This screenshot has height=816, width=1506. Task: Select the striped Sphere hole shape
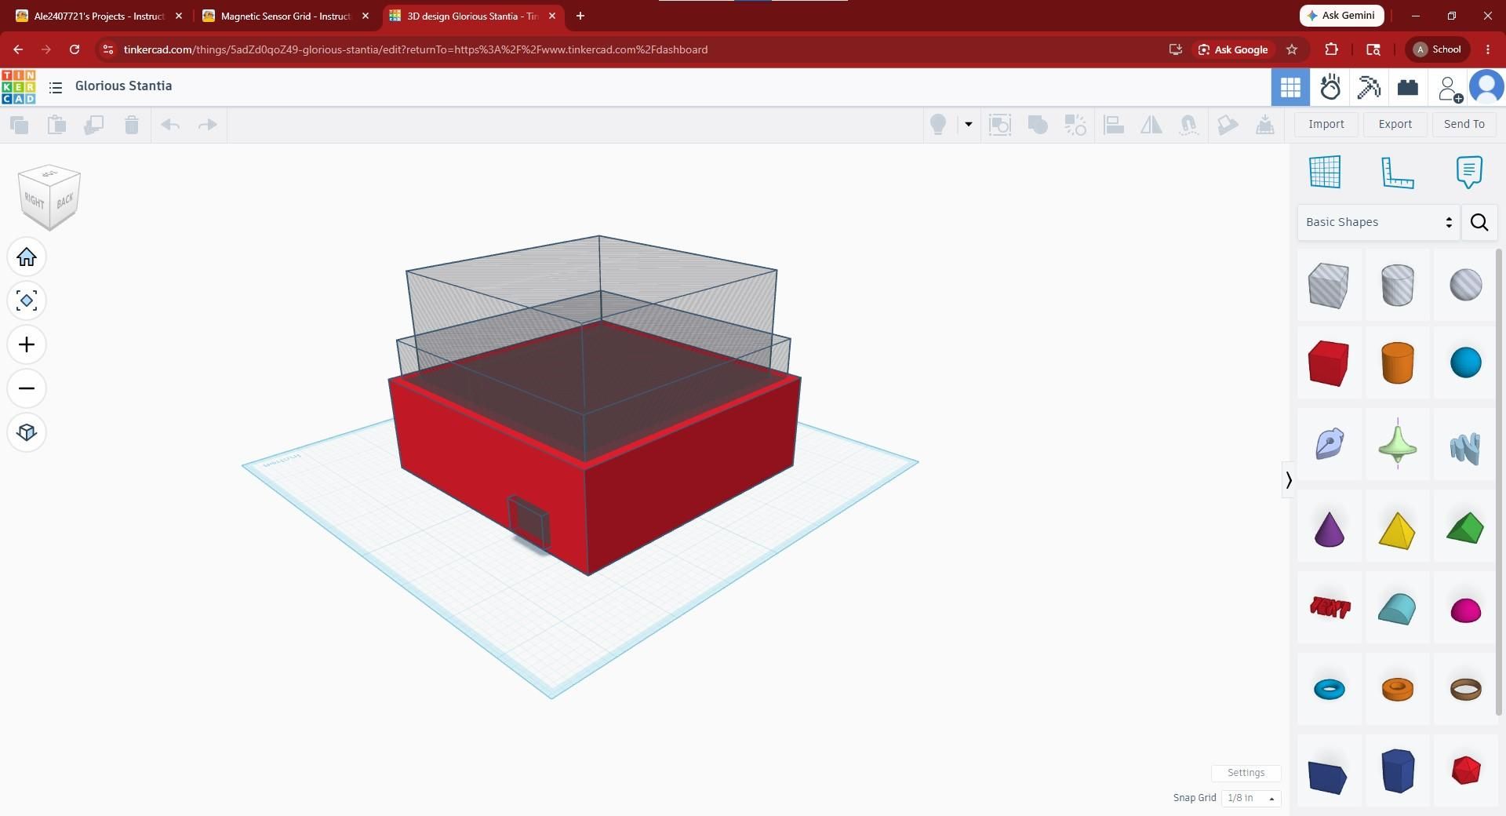(1466, 285)
